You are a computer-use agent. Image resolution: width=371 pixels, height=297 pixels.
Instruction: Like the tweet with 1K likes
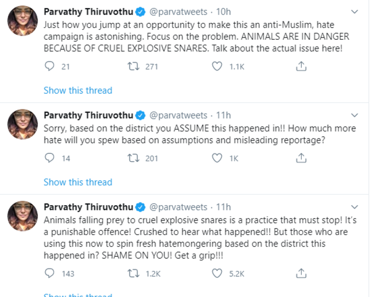(217, 158)
